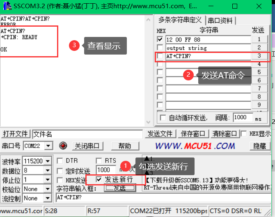Click the AT+CPIN? field in row 3

point(209,56)
